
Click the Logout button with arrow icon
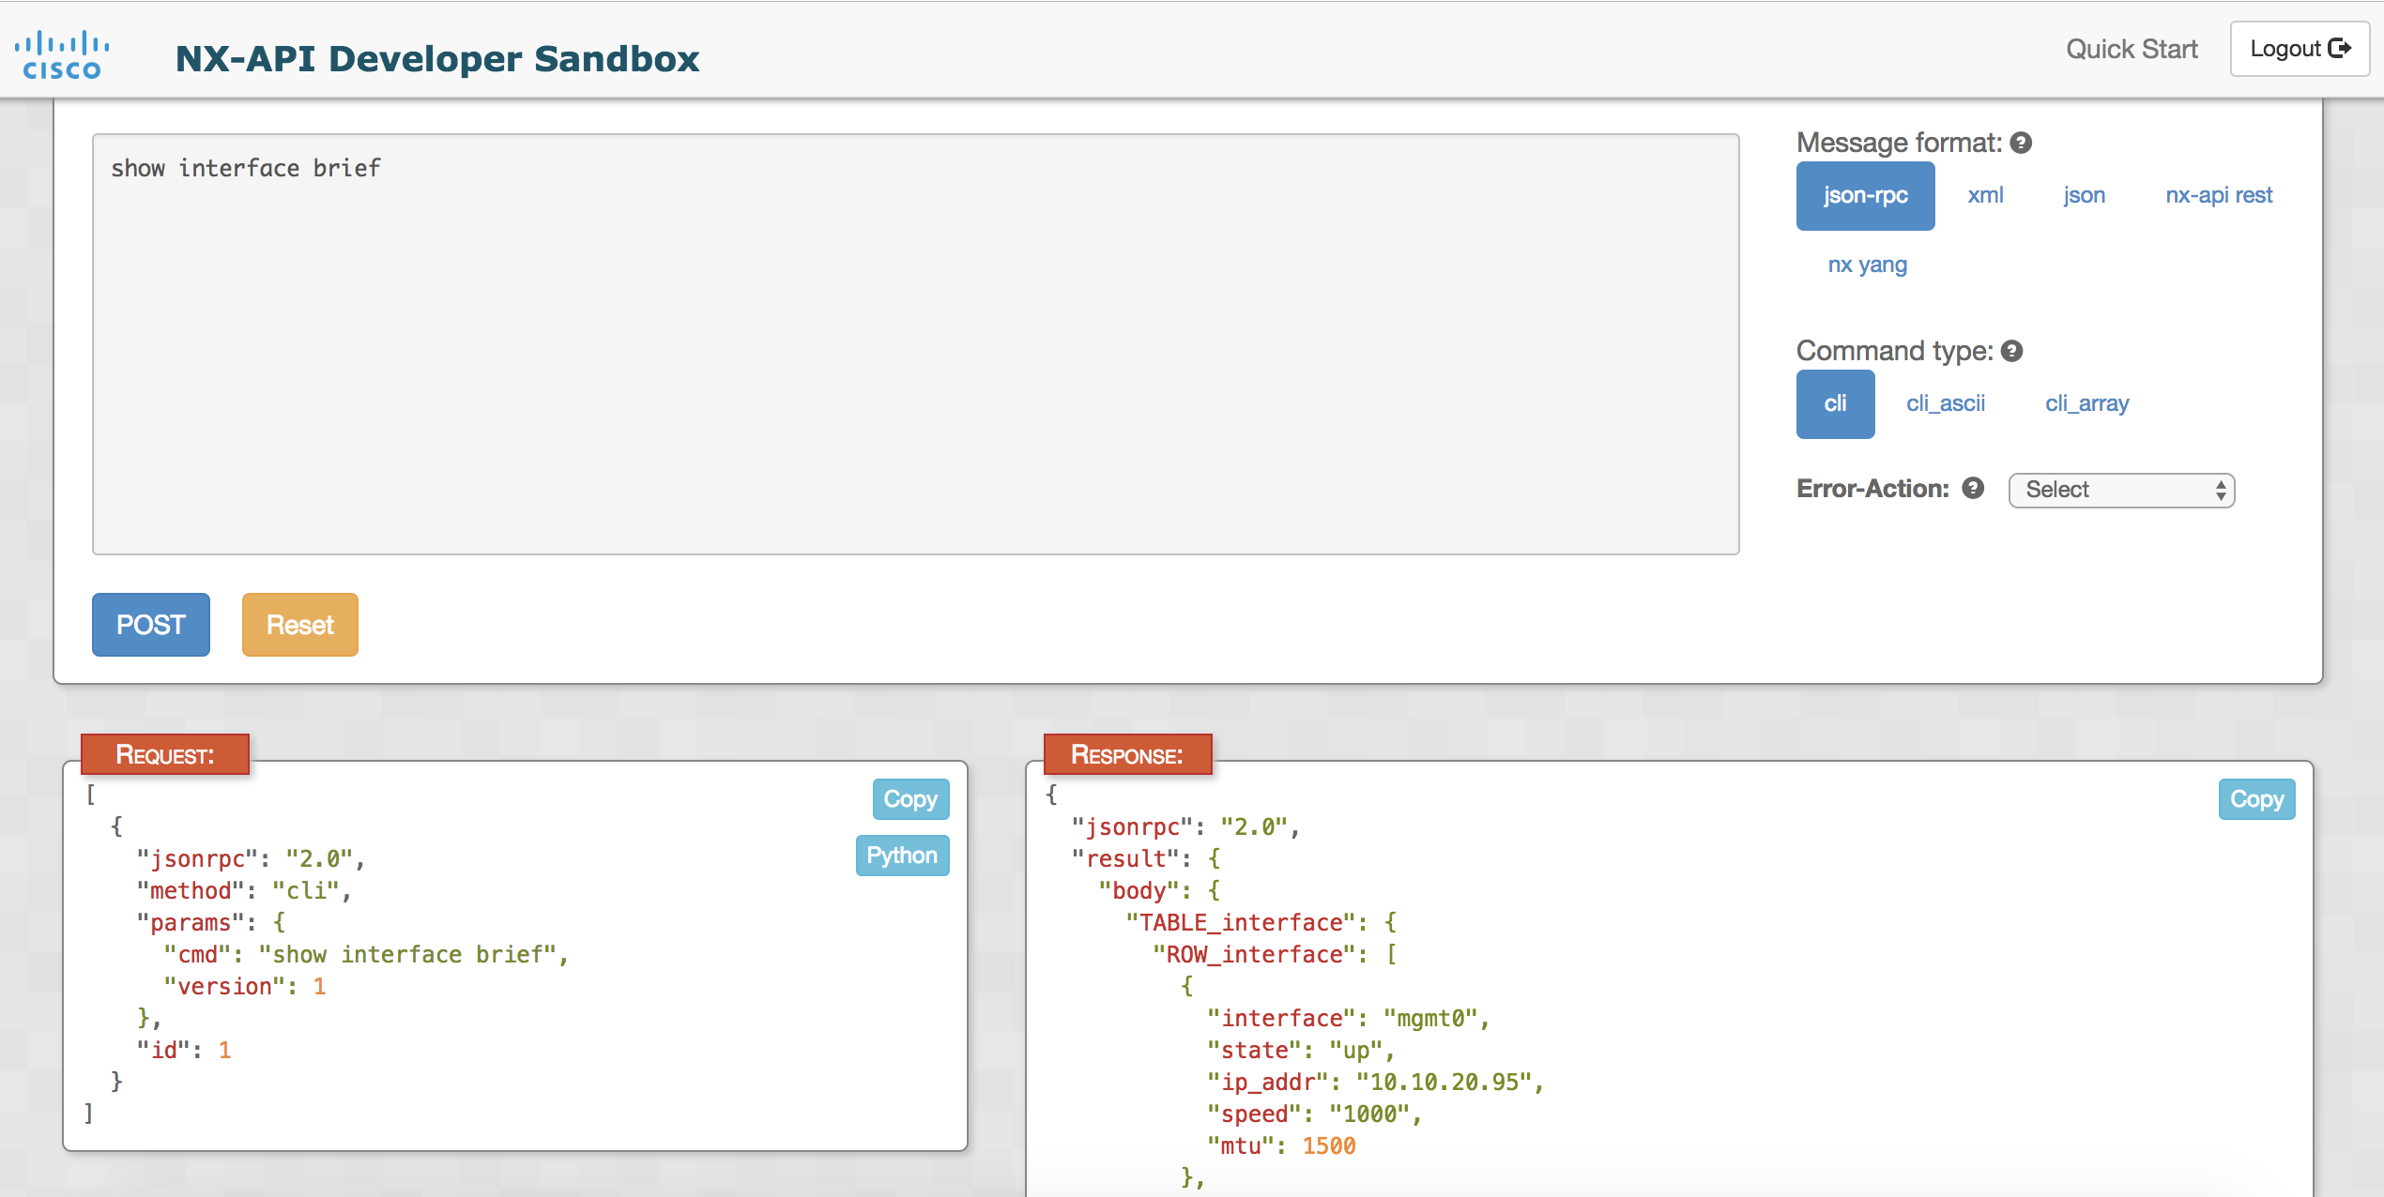point(2299,49)
